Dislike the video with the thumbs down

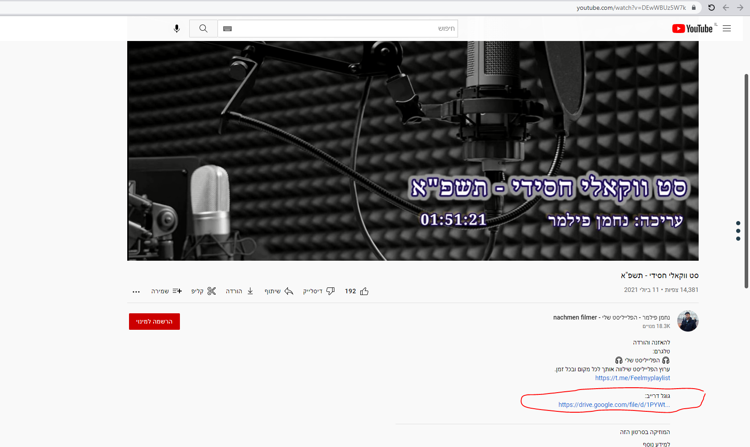point(319,291)
